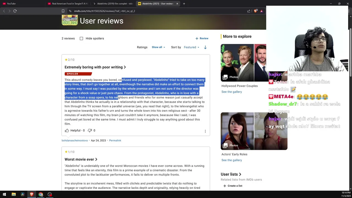Open Chrome from the taskbar
The height and width of the screenshot is (198, 352).
coord(41,194)
